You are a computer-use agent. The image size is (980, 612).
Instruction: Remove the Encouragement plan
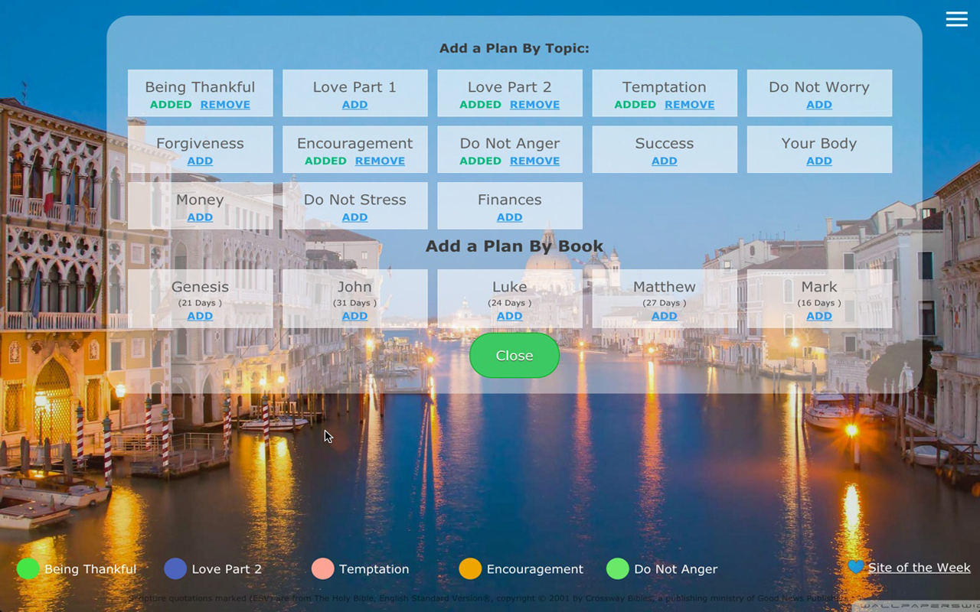point(380,161)
